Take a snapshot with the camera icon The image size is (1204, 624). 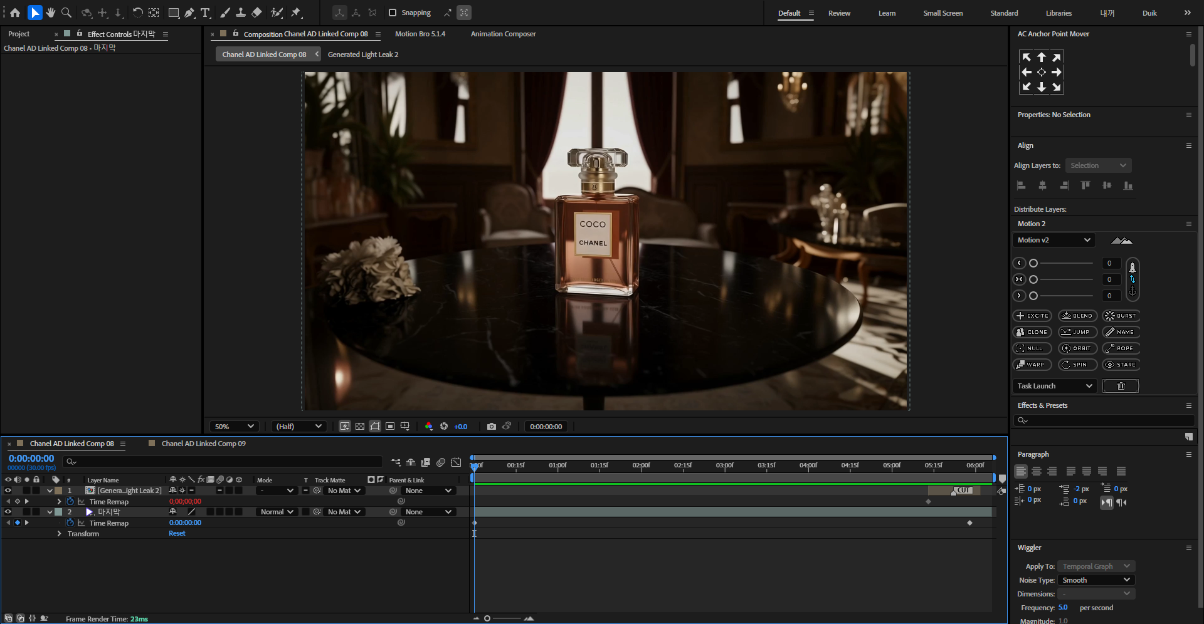pyautogui.click(x=492, y=427)
